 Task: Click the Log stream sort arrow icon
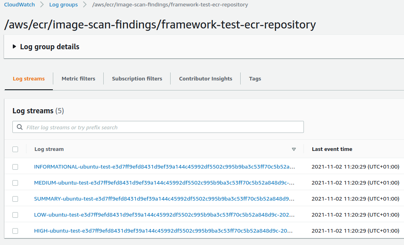tap(294, 149)
